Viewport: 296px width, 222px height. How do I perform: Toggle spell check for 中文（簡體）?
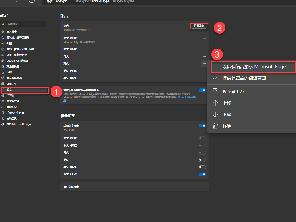pyautogui.click(x=202, y=146)
